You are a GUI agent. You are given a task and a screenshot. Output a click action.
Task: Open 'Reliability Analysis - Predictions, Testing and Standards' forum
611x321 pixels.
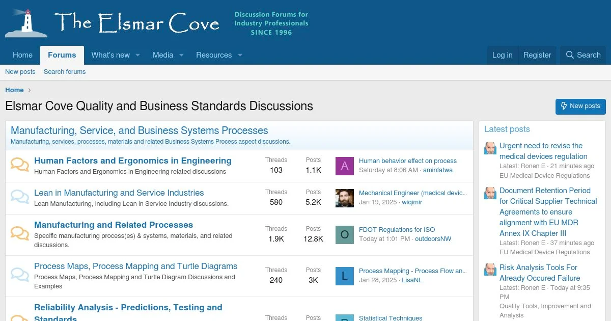(128, 313)
